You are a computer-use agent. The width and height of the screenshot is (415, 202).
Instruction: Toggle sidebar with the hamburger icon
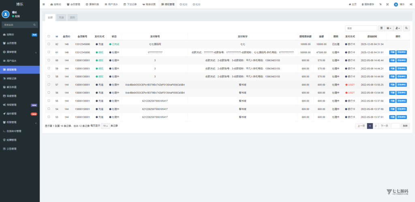(44, 4)
